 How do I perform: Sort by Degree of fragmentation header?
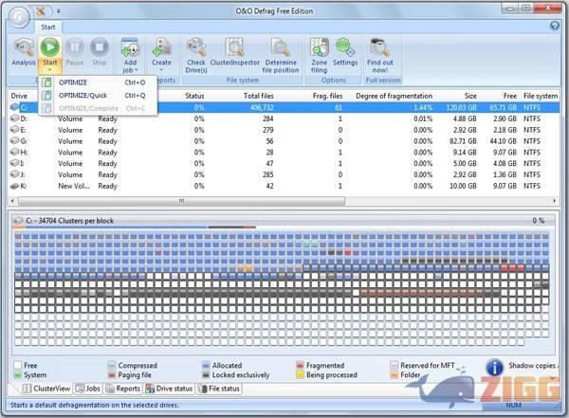click(x=395, y=96)
